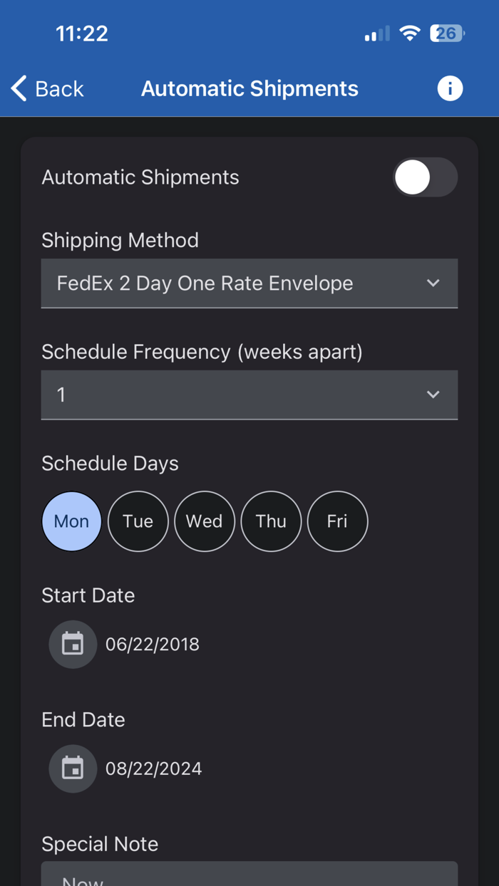Image resolution: width=499 pixels, height=886 pixels.
Task: Enable the Automatic Shipments switch
Action: coord(426,177)
